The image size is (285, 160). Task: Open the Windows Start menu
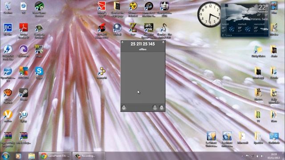point(5,156)
